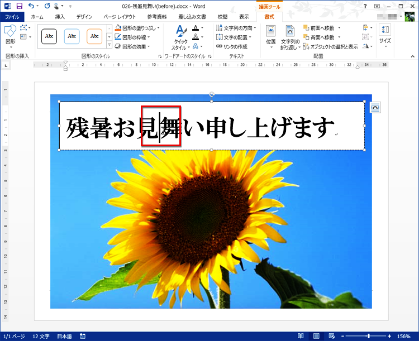
Task: Click the layout options icon beside the text box
Action: pyautogui.click(x=375, y=107)
